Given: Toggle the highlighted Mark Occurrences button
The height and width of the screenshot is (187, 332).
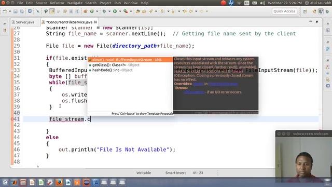Looking at the screenshot, I should point(52,11).
